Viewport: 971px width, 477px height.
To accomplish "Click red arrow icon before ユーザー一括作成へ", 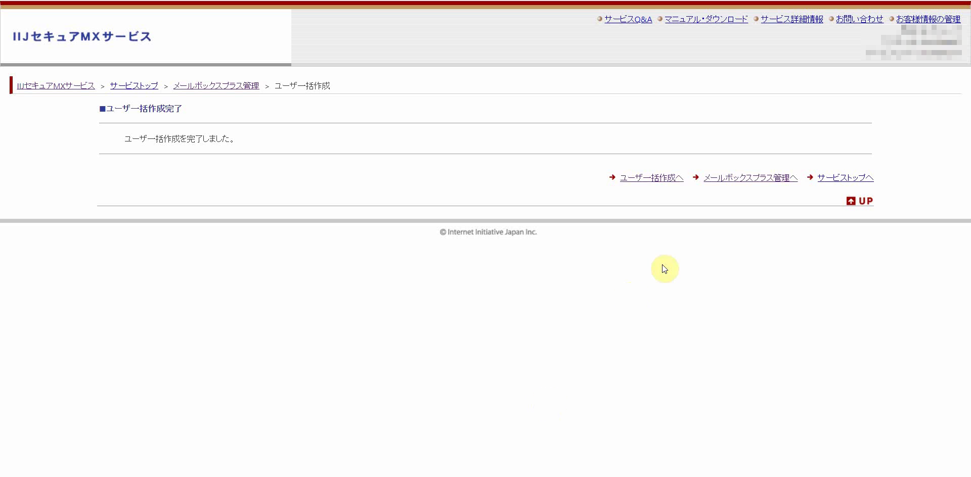I will 612,177.
